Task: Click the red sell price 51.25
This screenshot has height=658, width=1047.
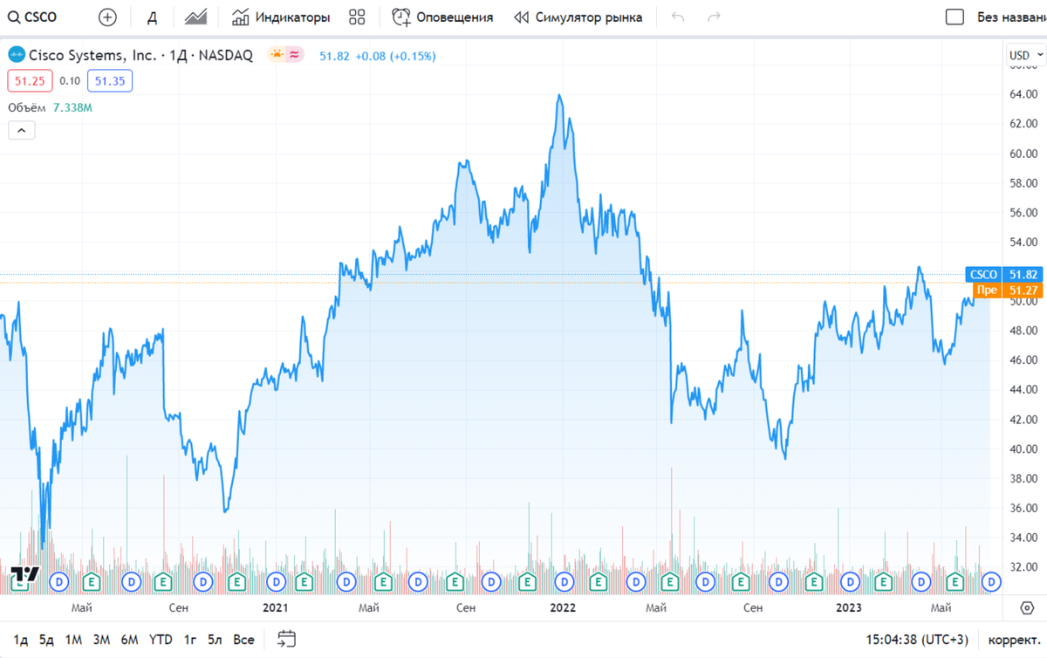Action: tap(30, 81)
